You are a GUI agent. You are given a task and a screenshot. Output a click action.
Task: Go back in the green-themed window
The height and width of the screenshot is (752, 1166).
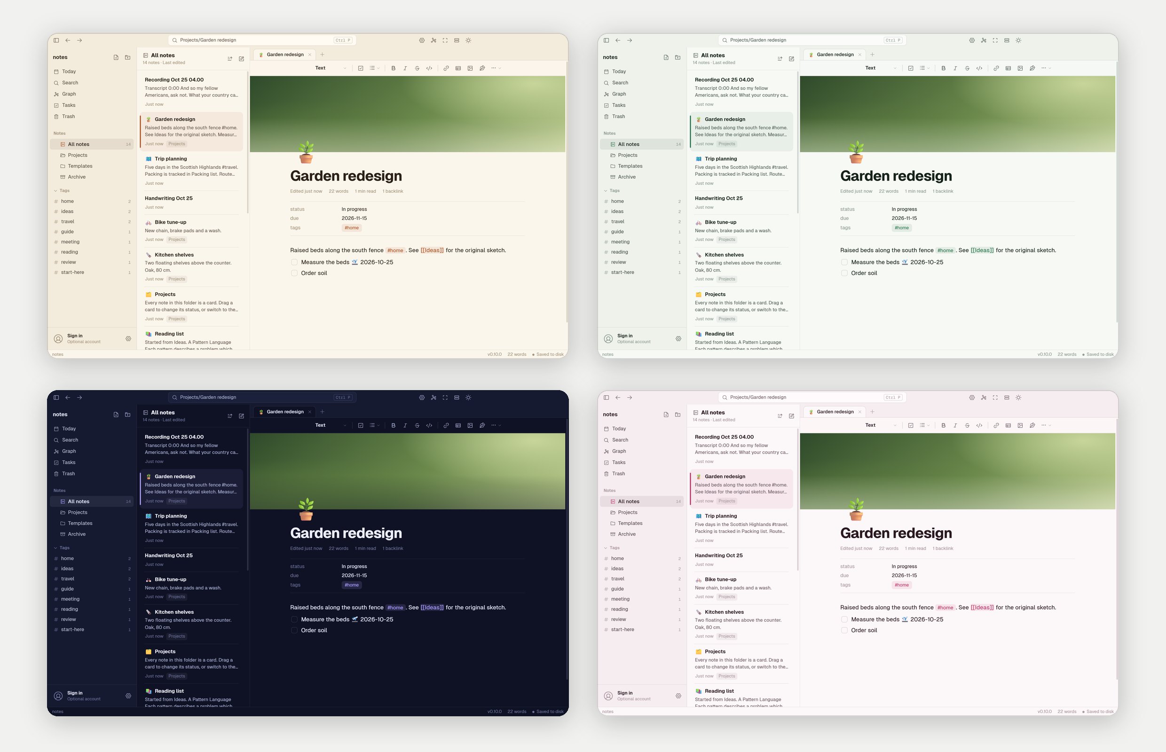(618, 40)
